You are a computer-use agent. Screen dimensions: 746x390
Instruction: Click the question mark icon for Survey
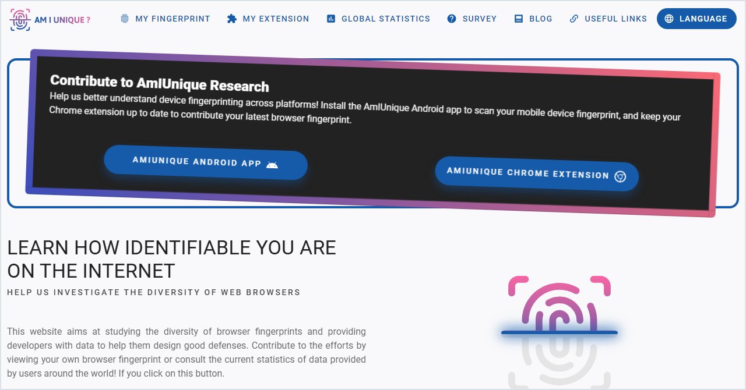[x=452, y=19]
